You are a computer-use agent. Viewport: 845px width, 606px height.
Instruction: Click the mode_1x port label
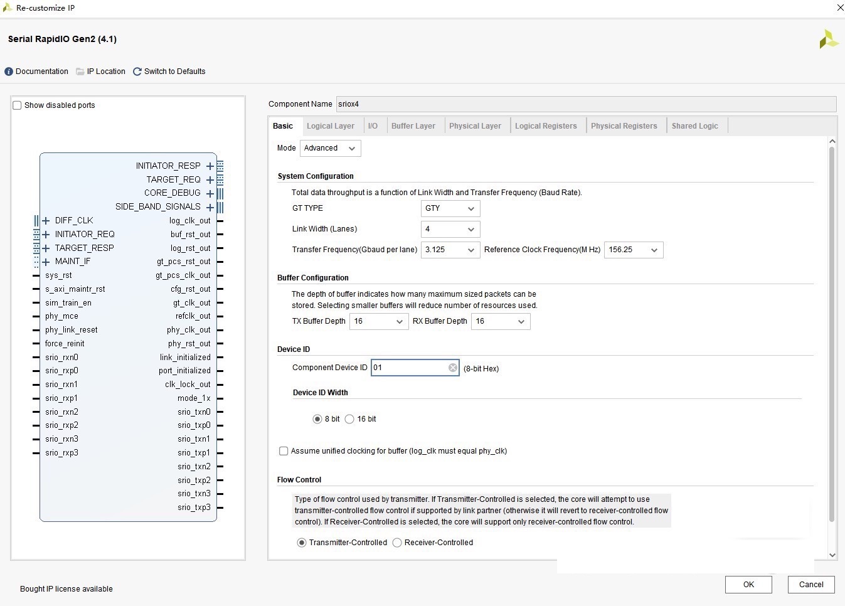[x=194, y=398]
